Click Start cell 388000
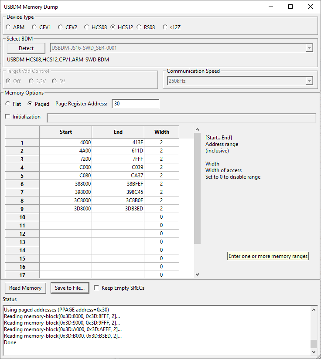 coord(66,183)
